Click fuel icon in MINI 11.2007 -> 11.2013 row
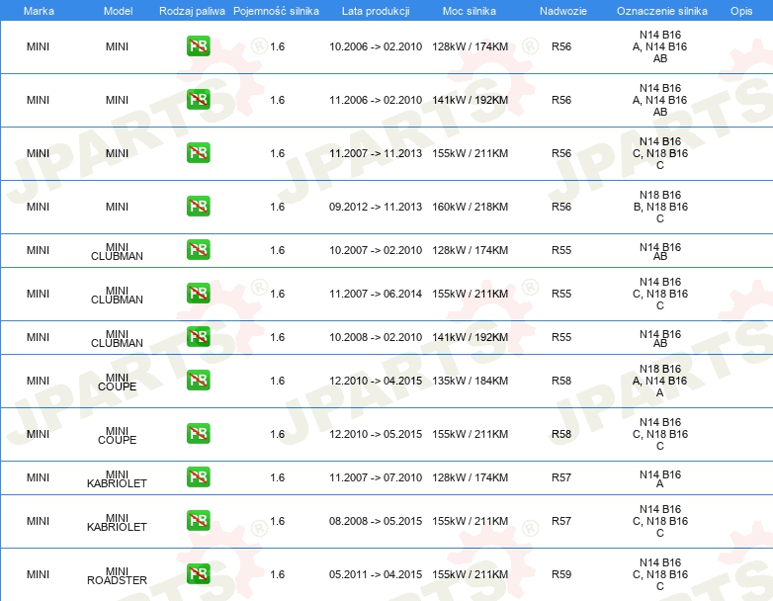 (198, 153)
